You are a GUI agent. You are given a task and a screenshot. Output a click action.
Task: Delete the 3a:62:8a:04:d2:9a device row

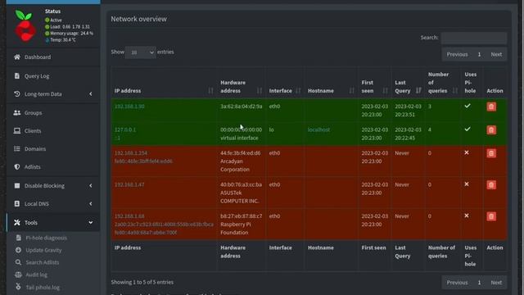click(491, 107)
